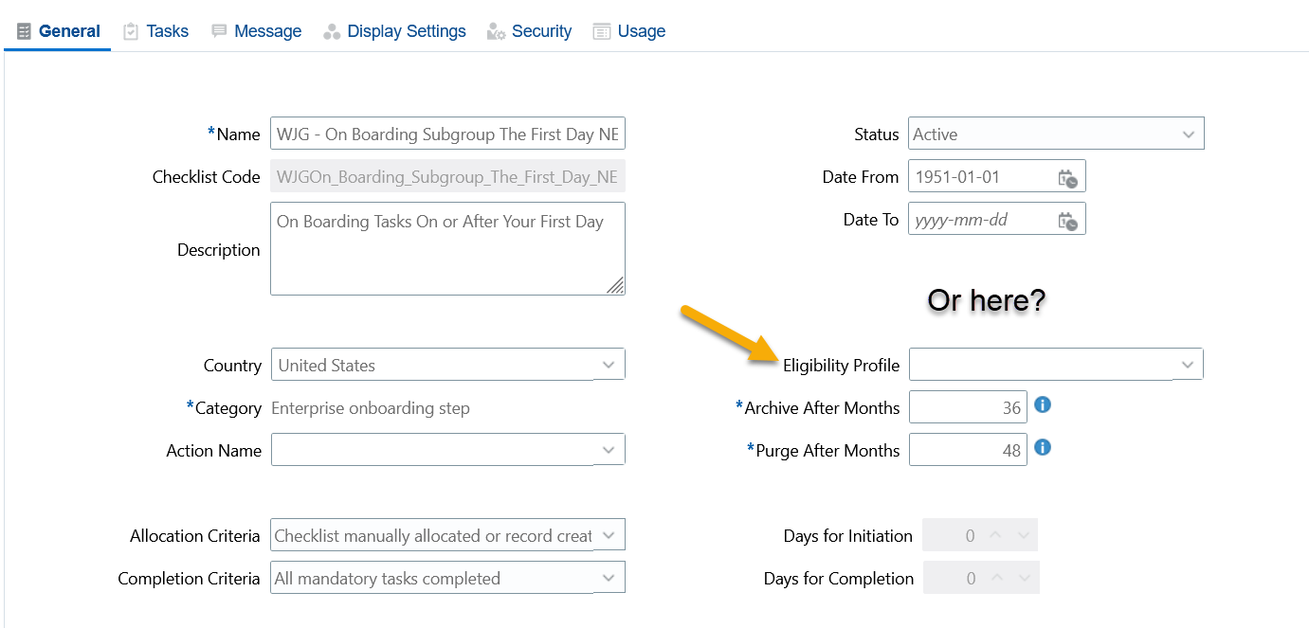1309x628 pixels.
Task: Click the Message tab speech icon
Action: 219,31
